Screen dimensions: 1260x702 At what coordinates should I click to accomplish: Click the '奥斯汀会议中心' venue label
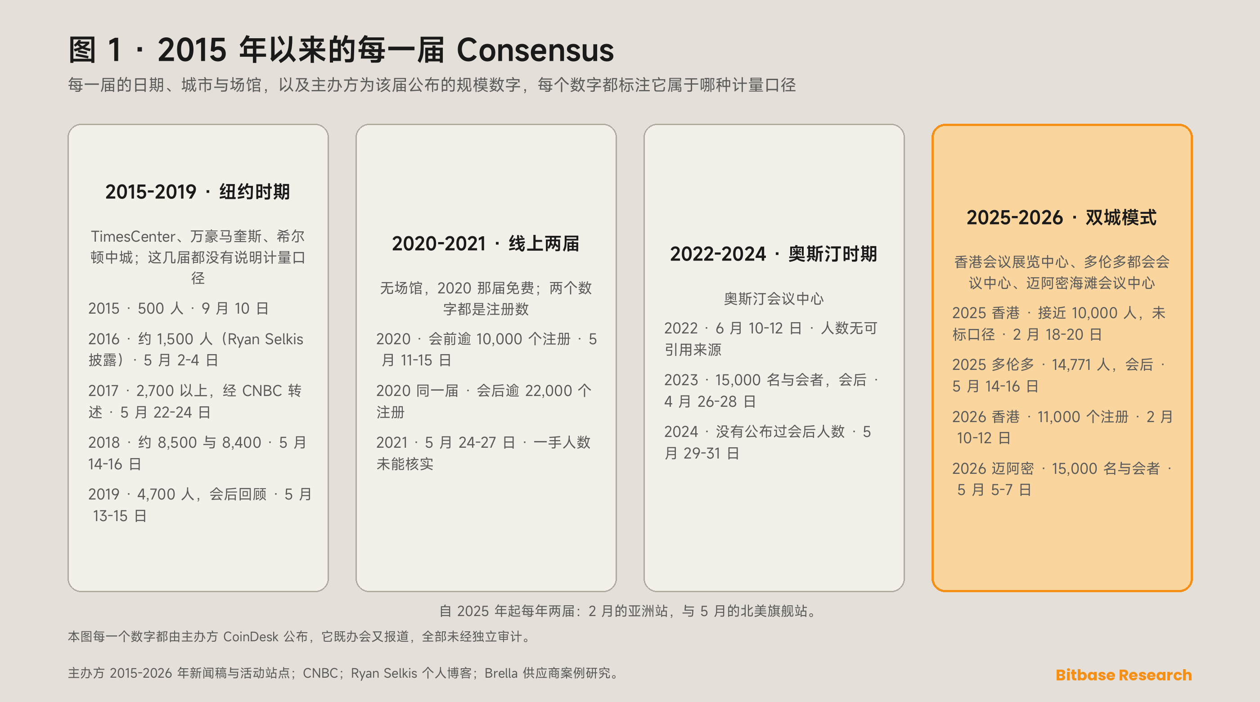pyautogui.click(x=774, y=298)
